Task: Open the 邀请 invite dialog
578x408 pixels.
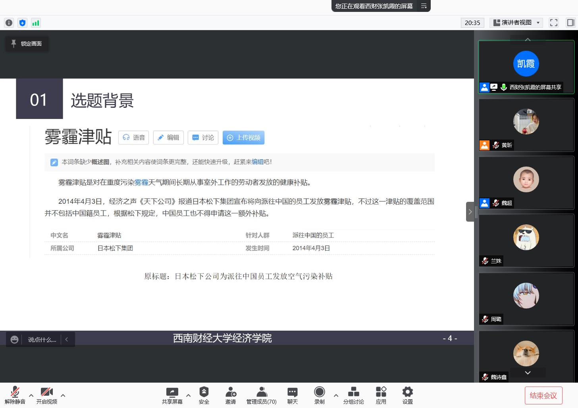Action: click(231, 395)
